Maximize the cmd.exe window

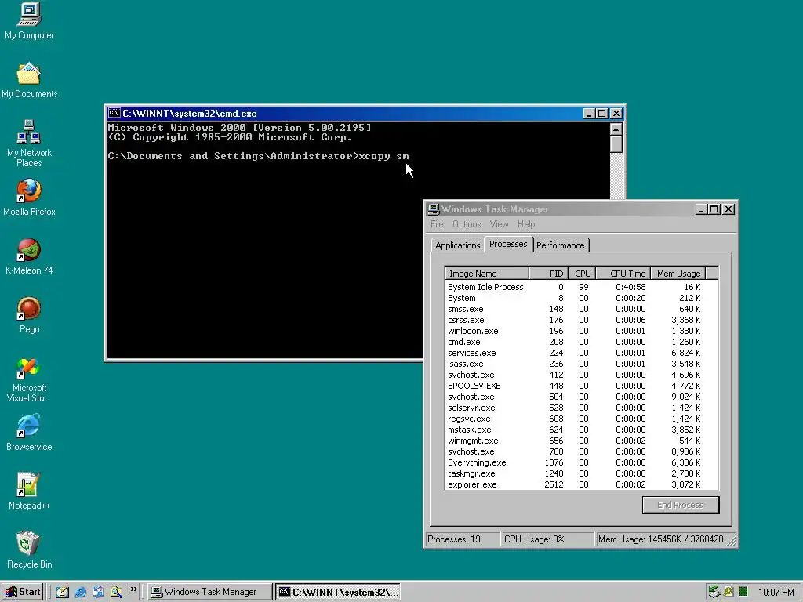(x=602, y=113)
